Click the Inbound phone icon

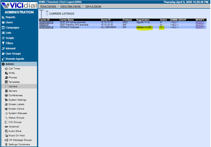tap(3, 48)
